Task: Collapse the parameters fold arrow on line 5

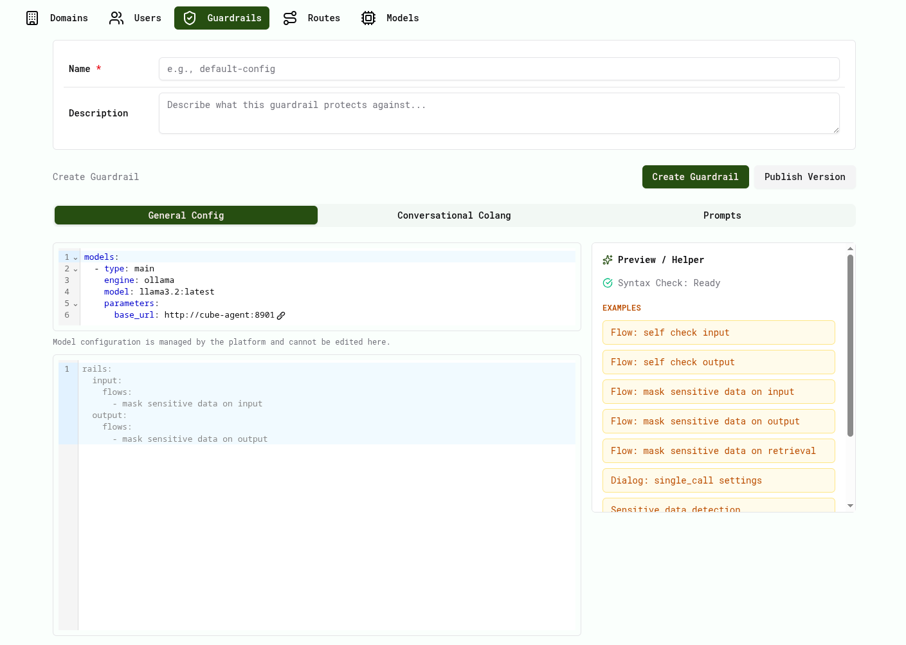Action: tap(75, 304)
